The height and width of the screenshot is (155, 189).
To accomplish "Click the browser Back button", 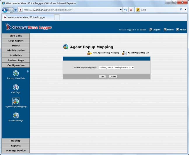I will (x=5, y=10).
